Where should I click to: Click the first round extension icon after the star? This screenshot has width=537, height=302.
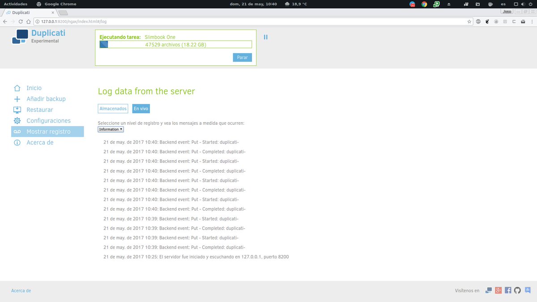coord(478,21)
